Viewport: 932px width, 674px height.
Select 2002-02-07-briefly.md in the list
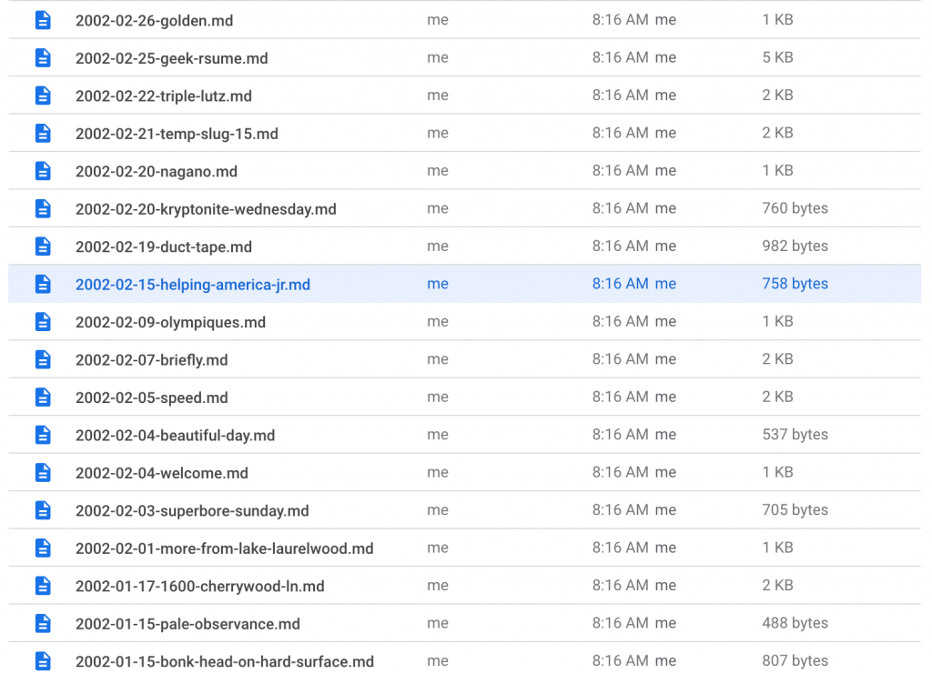point(151,360)
